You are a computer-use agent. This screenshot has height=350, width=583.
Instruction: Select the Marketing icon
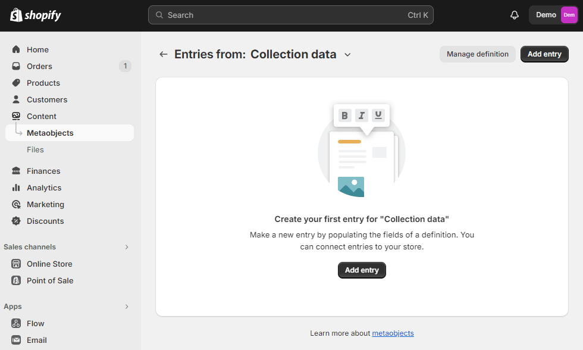(16, 204)
